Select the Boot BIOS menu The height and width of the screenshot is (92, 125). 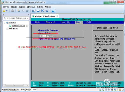click(x=78, y=22)
